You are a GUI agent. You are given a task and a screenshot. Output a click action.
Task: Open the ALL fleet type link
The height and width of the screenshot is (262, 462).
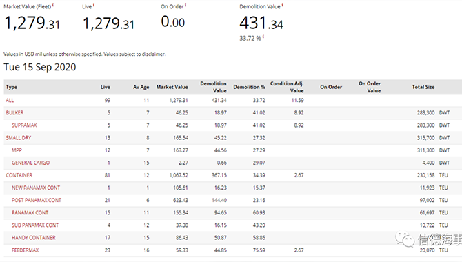(10, 100)
